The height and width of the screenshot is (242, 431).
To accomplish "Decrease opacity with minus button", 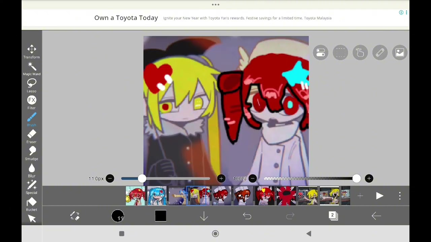I will [x=253, y=178].
